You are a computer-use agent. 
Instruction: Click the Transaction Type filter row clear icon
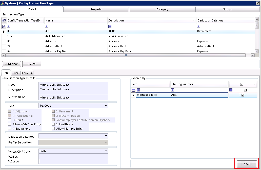(4, 26)
